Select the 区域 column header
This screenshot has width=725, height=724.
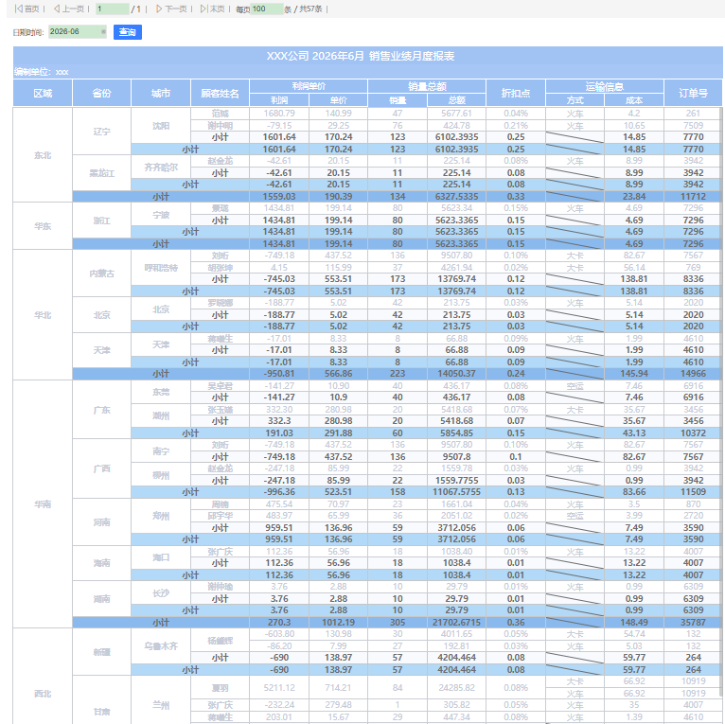[x=43, y=93]
